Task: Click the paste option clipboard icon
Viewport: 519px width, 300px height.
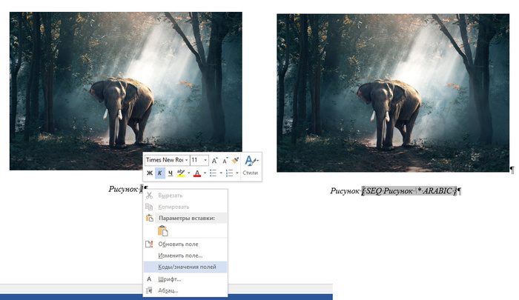Action: pyautogui.click(x=163, y=231)
